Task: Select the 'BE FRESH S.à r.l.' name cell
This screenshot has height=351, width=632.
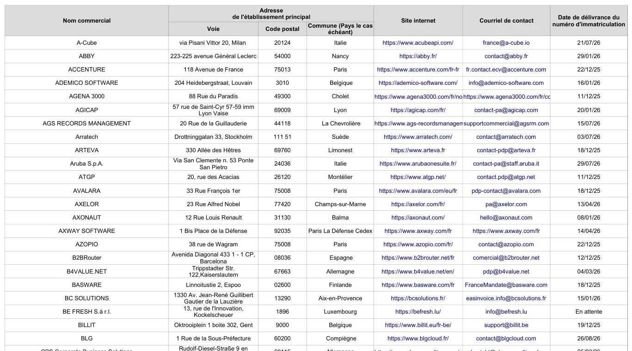Action: (87, 312)
